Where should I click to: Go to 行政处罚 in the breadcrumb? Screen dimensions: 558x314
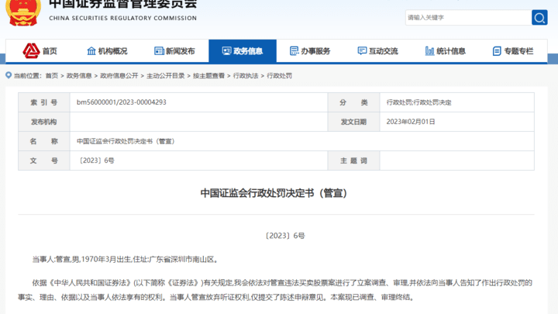click(279, 75)
